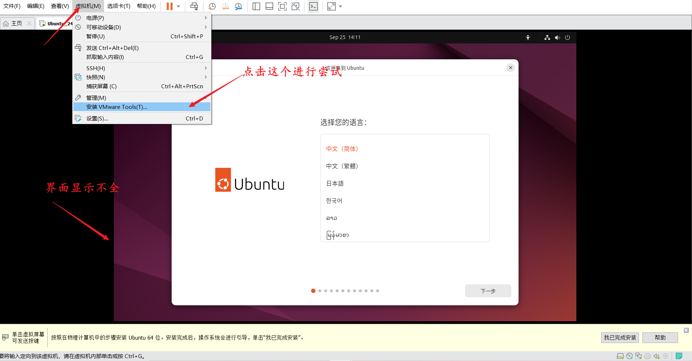This screenshot has height=361, width=692.
Task: Select 日本語 language
Action: click(405, 183)
